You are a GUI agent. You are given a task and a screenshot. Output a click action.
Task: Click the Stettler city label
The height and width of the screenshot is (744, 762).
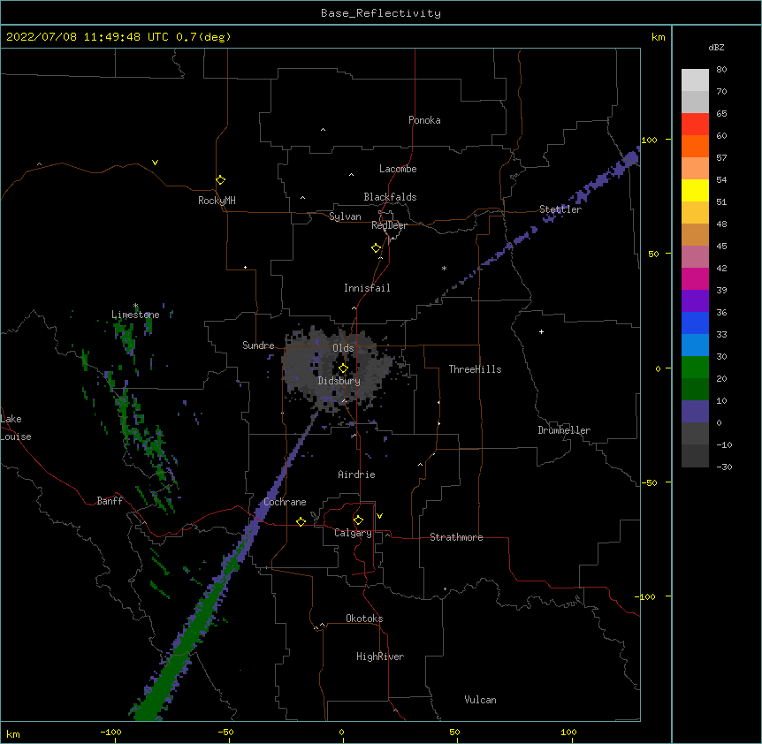tap(560, 209)
